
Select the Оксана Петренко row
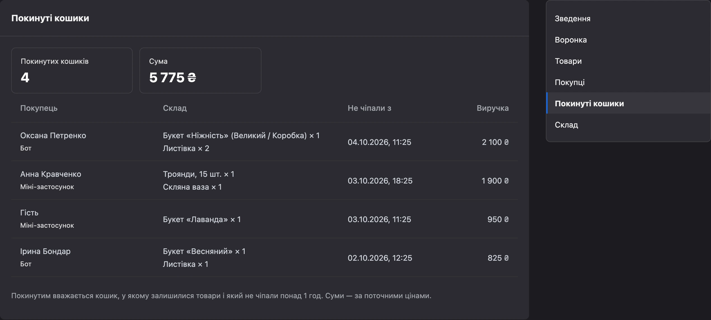pyautogui.click(x=265, y=142)
